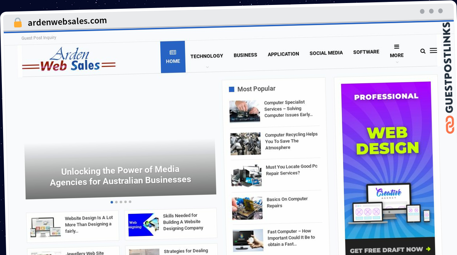Click the search magnifier icon

click(423, 51)
